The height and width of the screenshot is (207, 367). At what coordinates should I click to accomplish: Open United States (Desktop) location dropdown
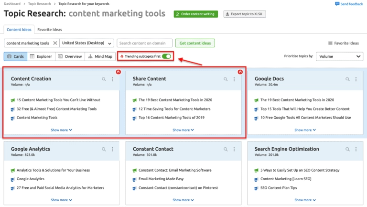pyautogui.click(x=87, y=43)
